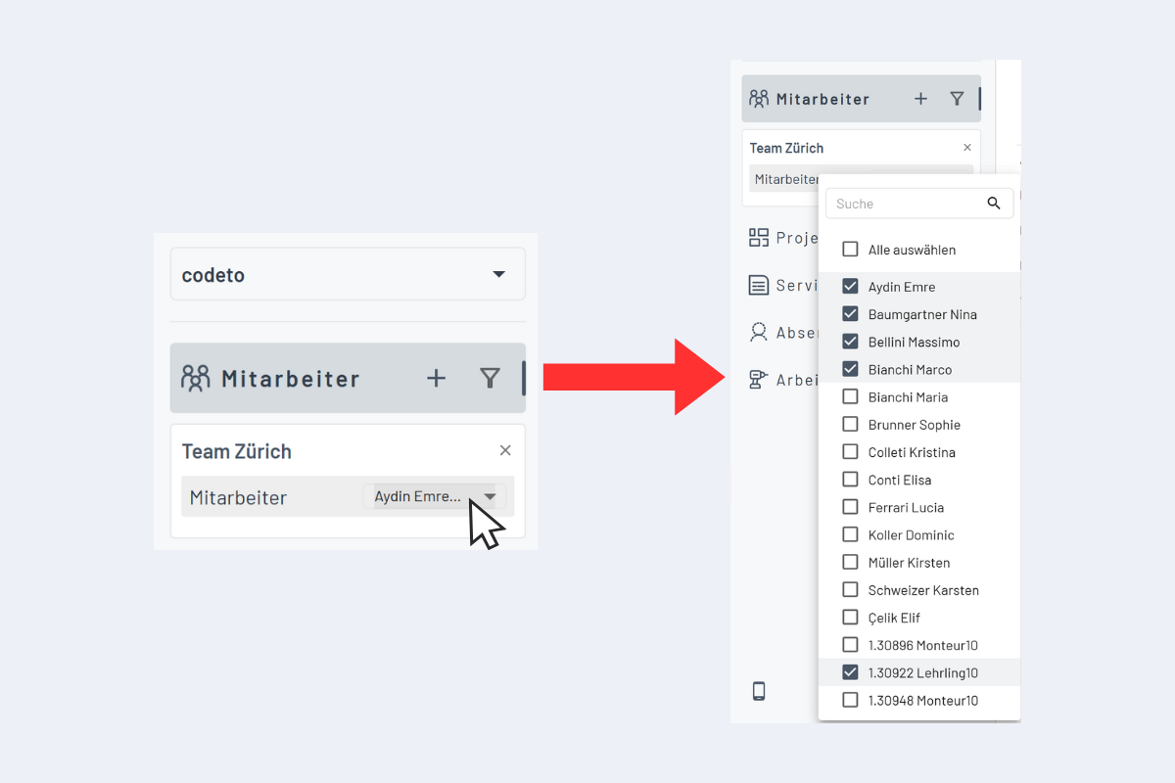Open the Service list icon in sidebar

tap(759, 285)
